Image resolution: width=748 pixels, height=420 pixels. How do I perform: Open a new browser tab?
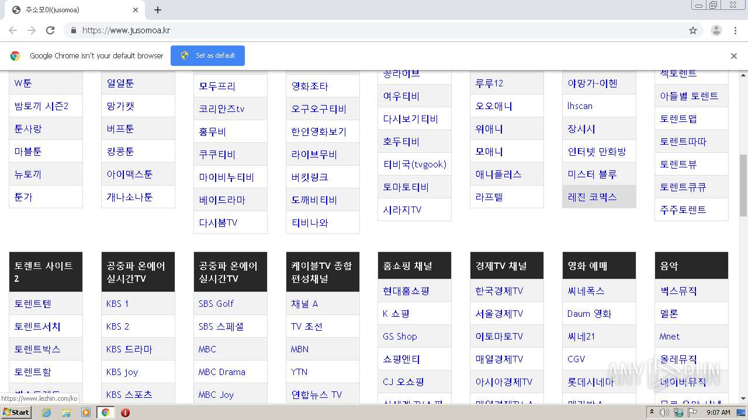tap(158, 10)
